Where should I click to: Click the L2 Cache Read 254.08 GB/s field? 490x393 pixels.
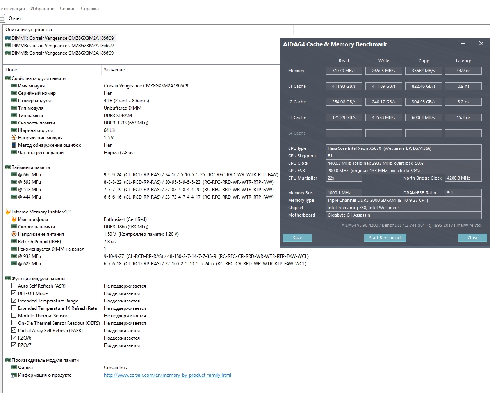(x=344, y=102)
